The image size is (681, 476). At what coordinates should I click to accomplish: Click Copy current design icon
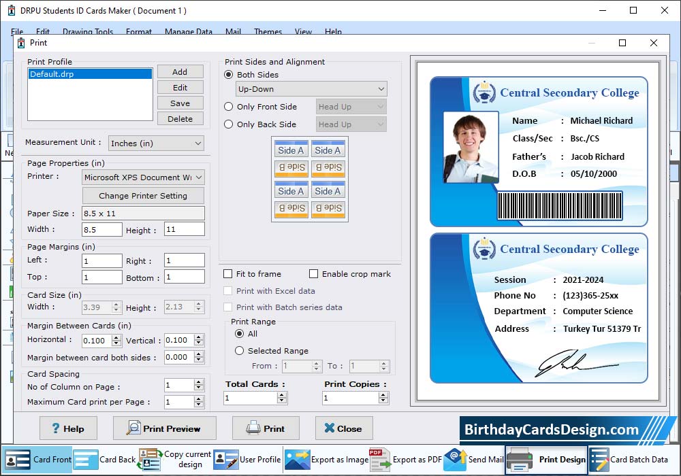tap(150, 460)
